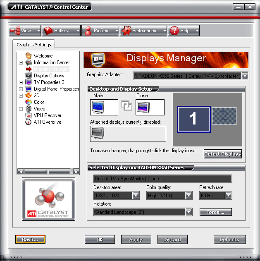
Task: Select Display Options in the tree
Action: coord(49,76)
